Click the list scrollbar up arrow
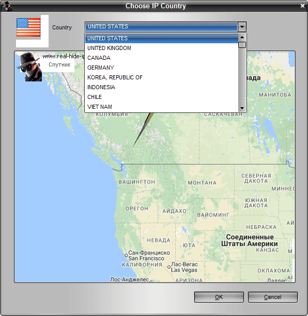This screenshot has height=316, width=308. click(242, 37)
